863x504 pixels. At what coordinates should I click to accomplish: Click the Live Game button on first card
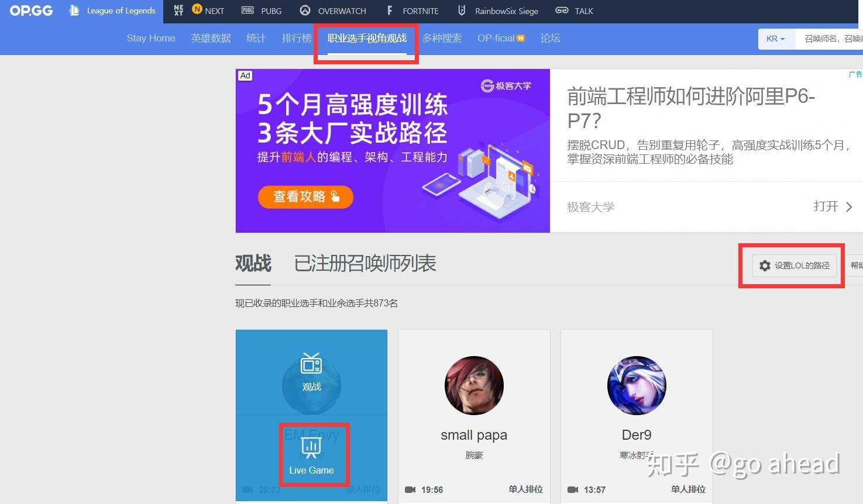click(x=311, y=457)
